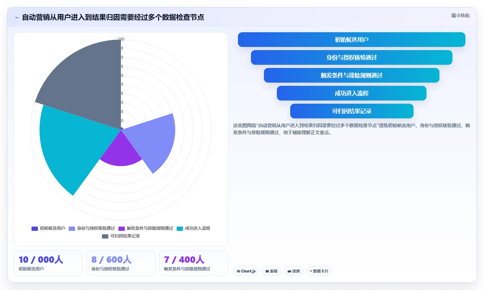Select the 触发条件与排除规则通过 funnel bar
Viewport: 484px width, 290px height.
(x=352, y=75)
